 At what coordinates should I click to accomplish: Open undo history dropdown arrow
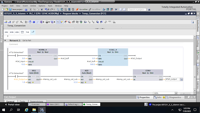[x=49, y=9]
